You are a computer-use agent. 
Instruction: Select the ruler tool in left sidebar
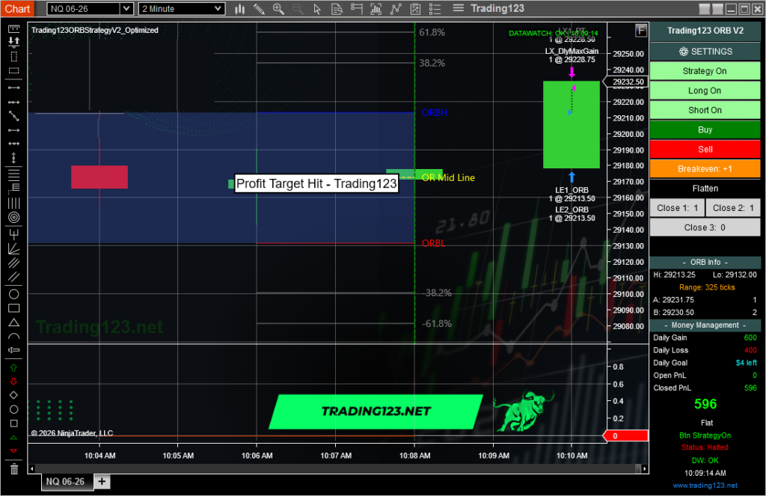tap(13, 28)
